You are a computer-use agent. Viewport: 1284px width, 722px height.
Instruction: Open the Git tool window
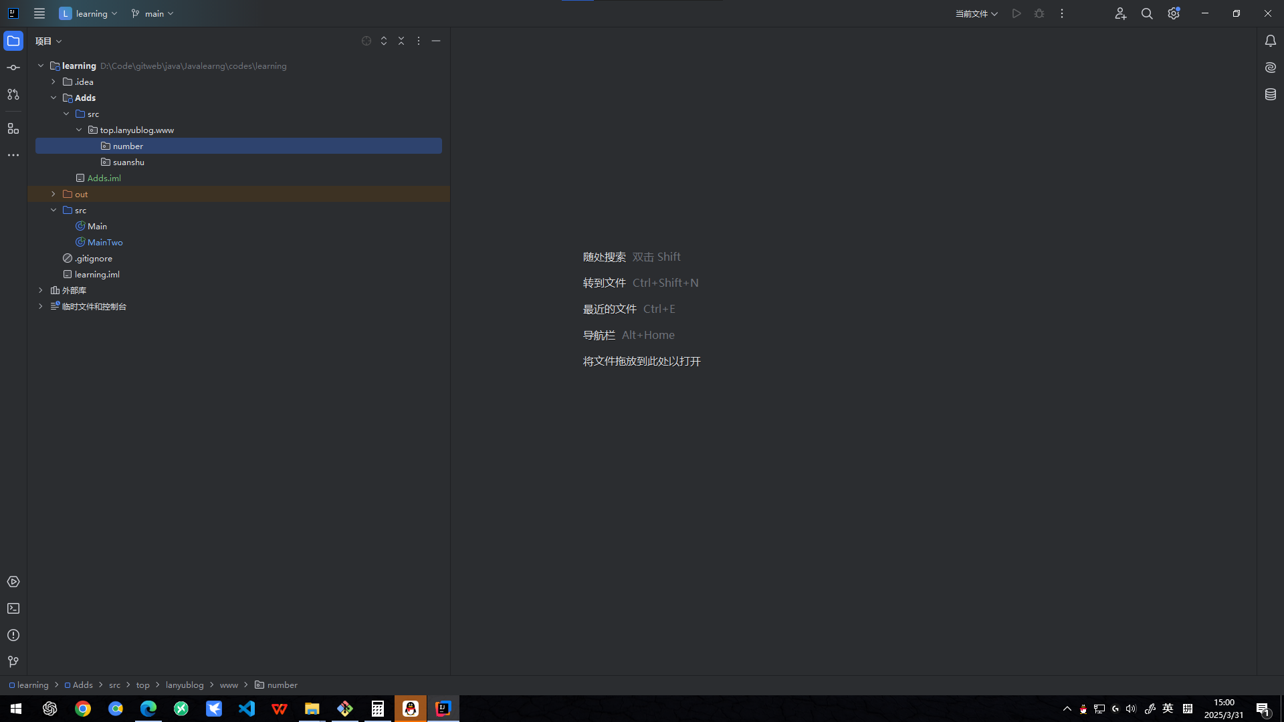click(13, 662)
